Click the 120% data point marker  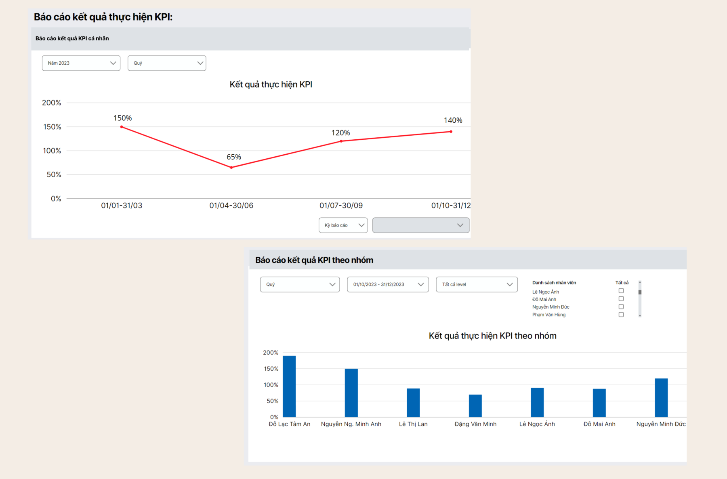(341, 141)
